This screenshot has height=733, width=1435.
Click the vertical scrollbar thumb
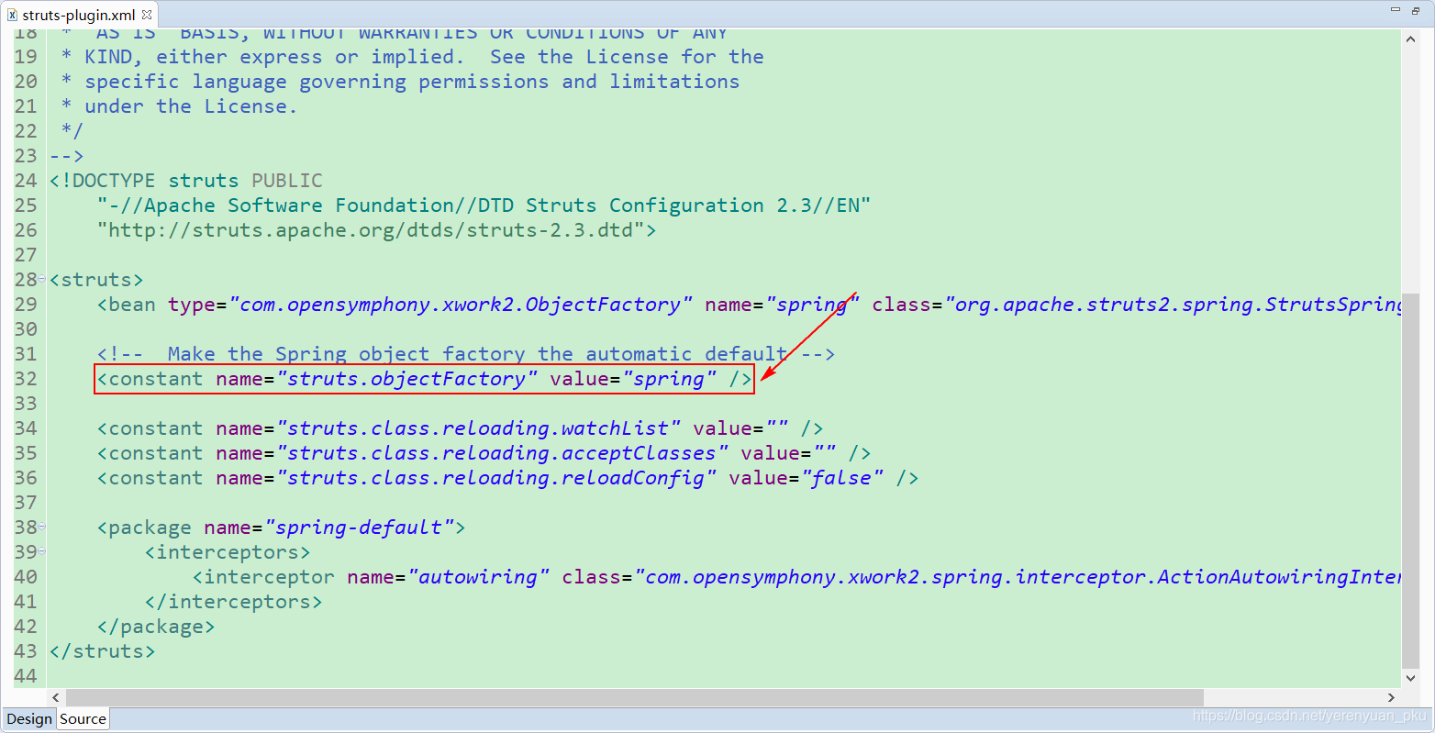coord(1411,480)
